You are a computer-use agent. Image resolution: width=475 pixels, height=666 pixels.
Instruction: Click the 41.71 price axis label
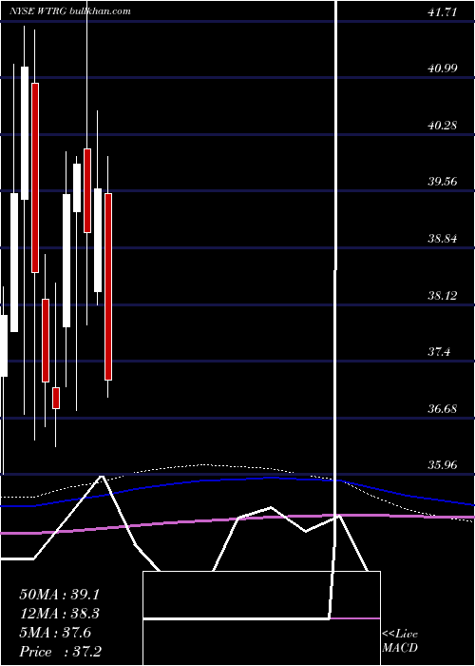[x=442, y=12]
